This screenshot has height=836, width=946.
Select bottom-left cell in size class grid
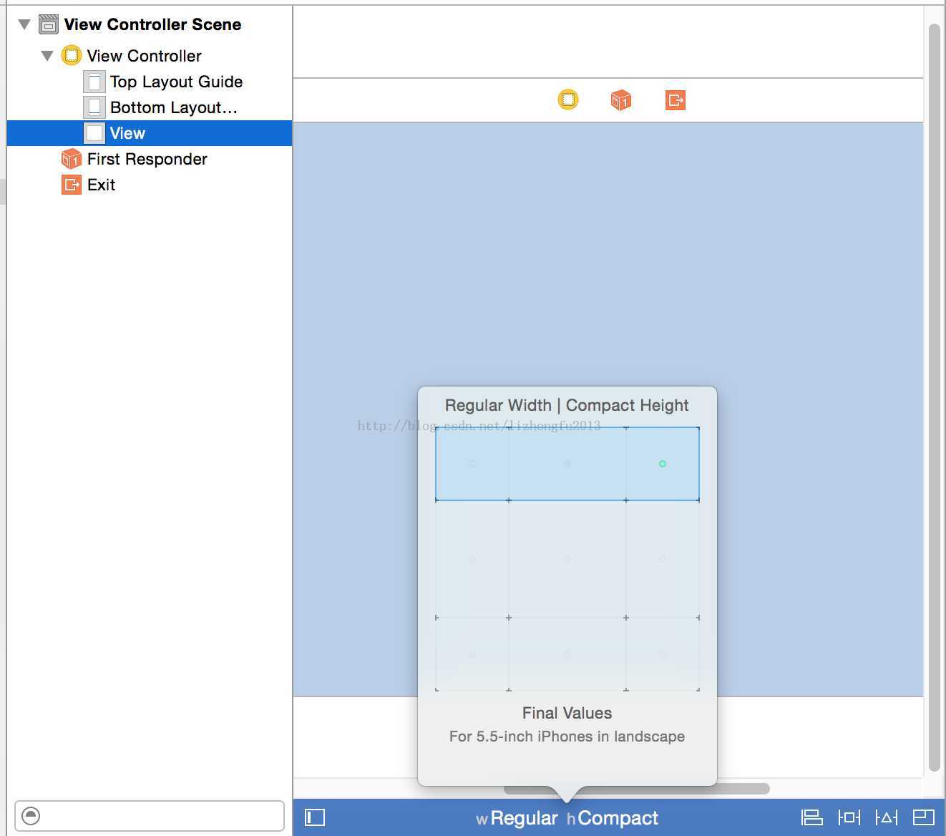click(x=472, y=654)
